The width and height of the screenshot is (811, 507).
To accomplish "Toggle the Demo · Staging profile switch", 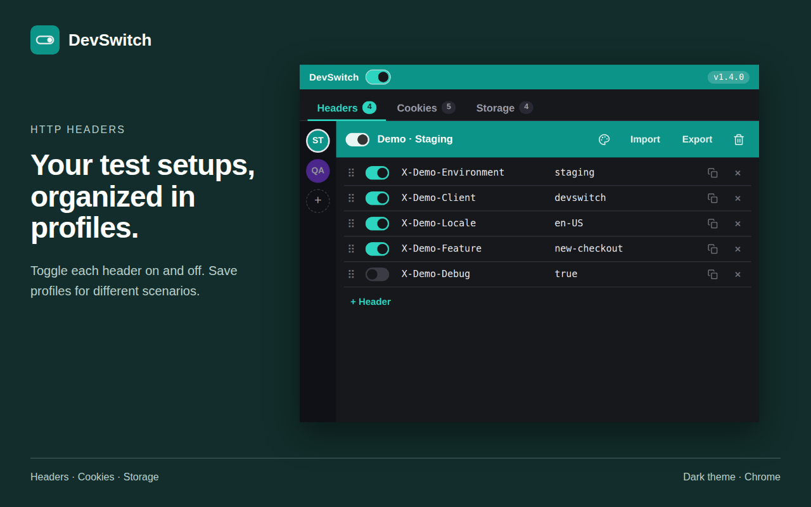I will point(357,139).
